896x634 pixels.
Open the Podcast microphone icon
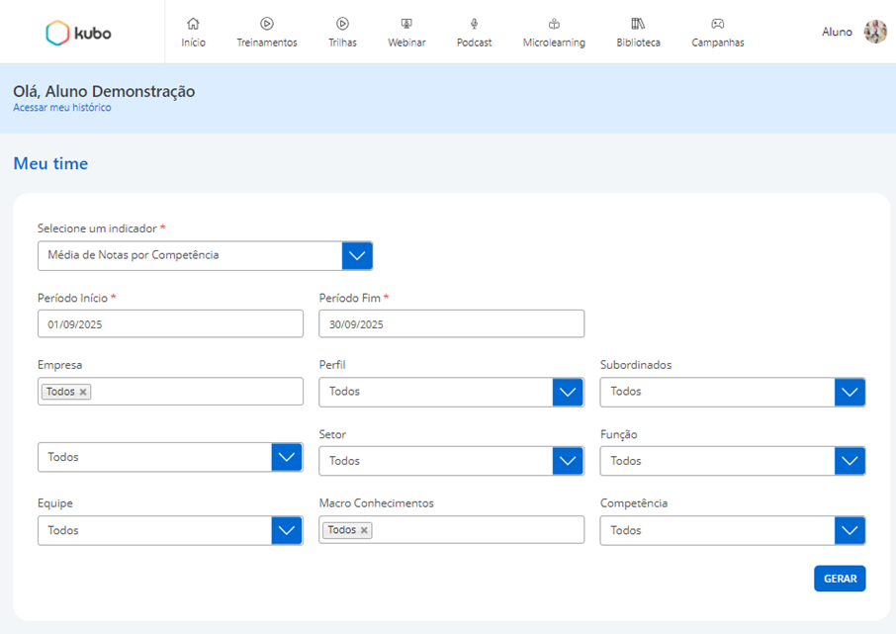coord(474,24)
